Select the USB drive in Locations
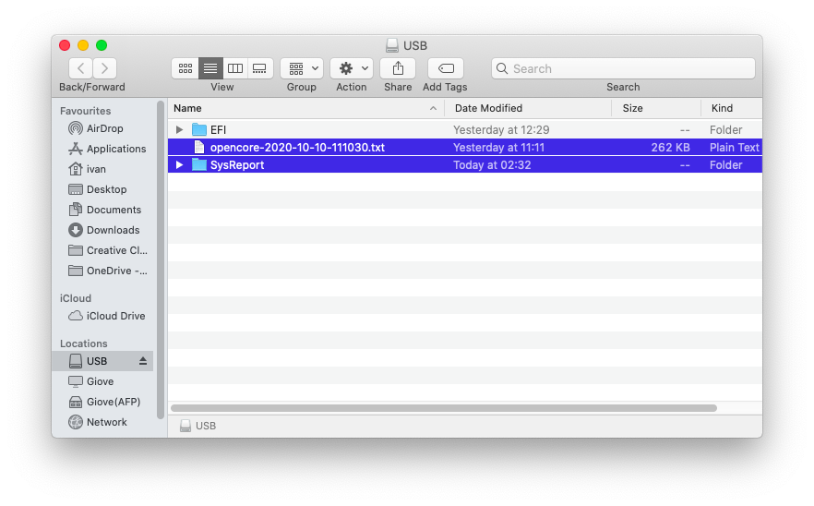The width and height of the screenshot is (814, 506). point(102,361)
